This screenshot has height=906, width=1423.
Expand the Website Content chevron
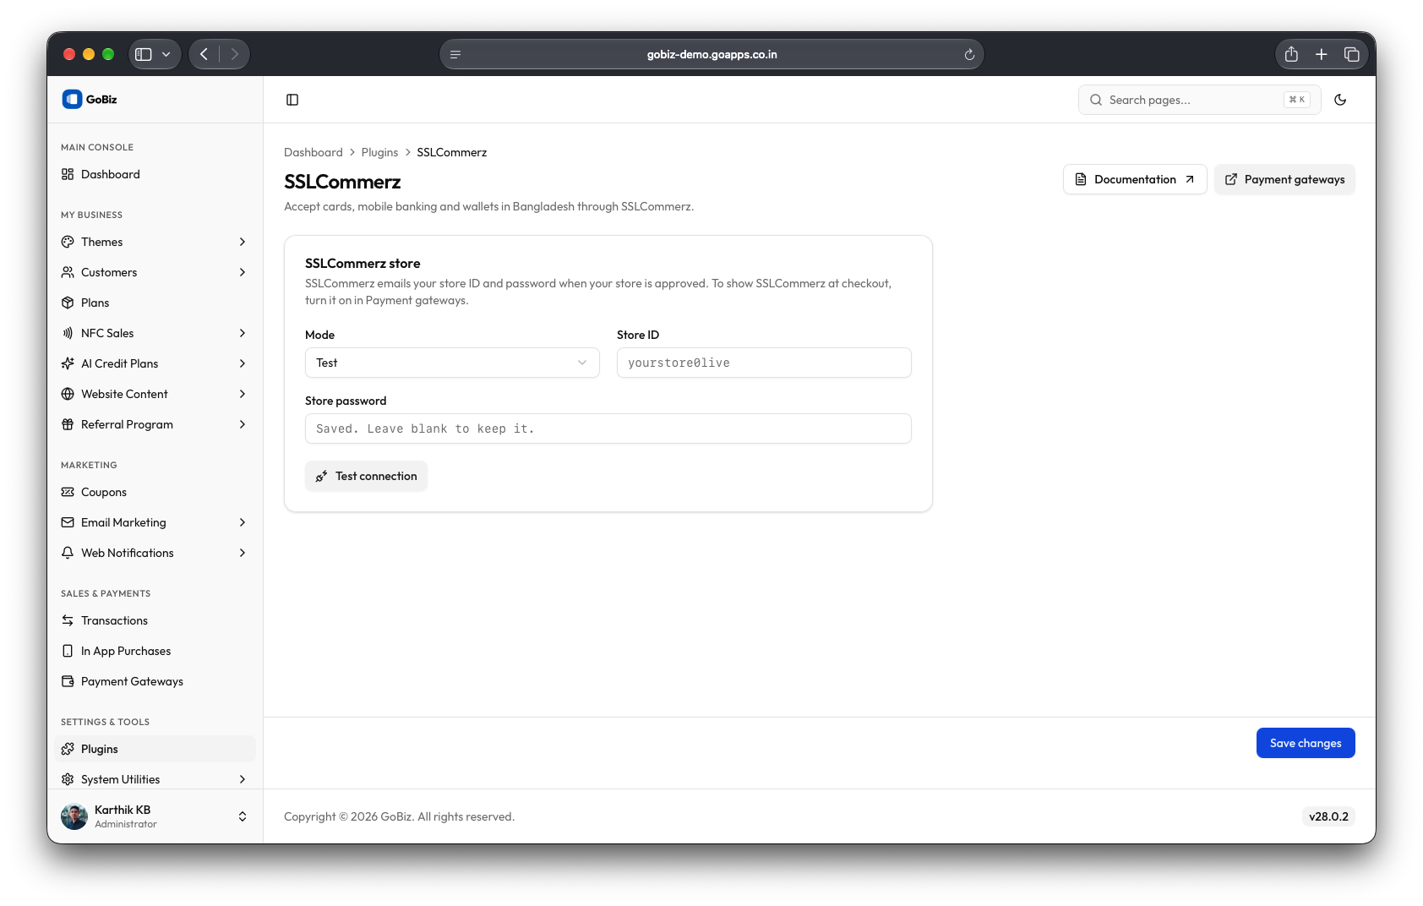click(243, 394)
